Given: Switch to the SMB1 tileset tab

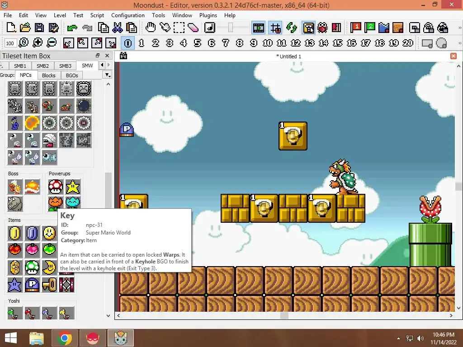Looking at the screenshot, I should coord(20,66).
